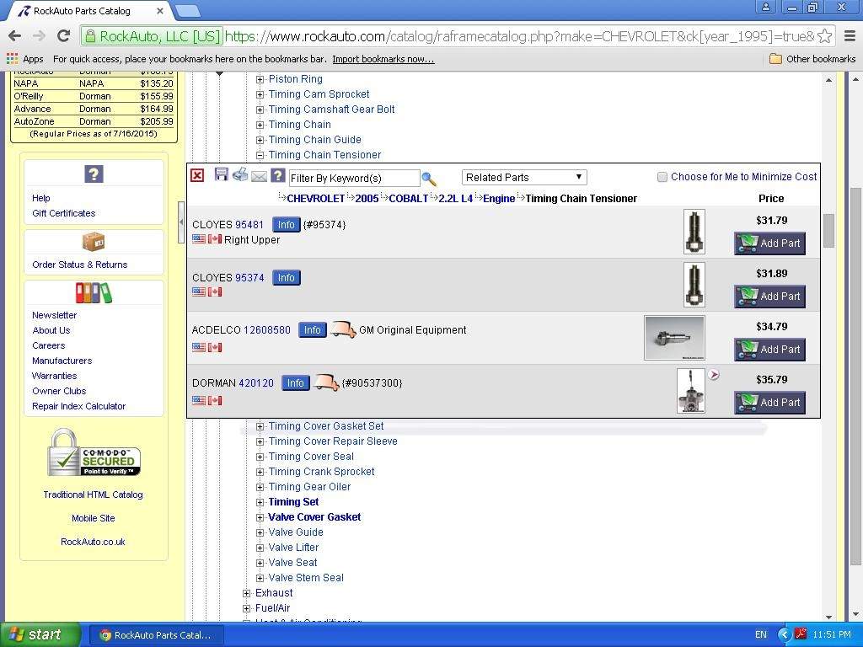Viewport: 863px width, 647px height.
Task: Click the save floppy disk icon in popup toolbar
Action: [222, 174]
